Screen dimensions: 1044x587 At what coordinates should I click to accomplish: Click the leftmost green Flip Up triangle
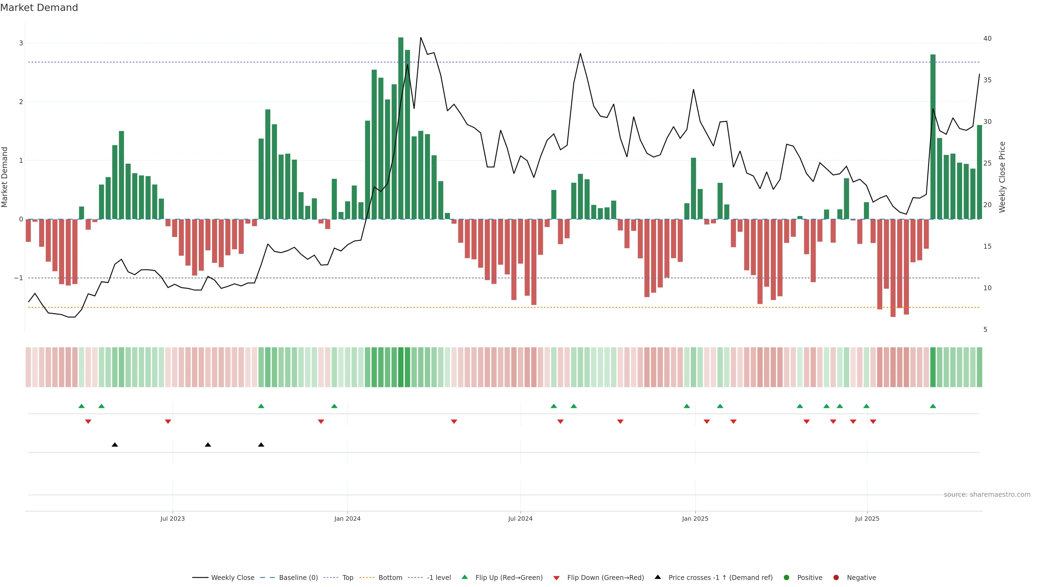tap(82, 406)
